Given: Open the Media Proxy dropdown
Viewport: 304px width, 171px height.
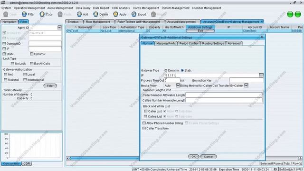Looking at the screenshot, I should (x=178, y=85).
